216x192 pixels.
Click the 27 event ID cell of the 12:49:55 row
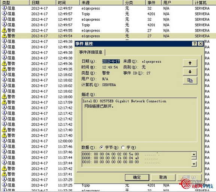(x=149, y=30)
